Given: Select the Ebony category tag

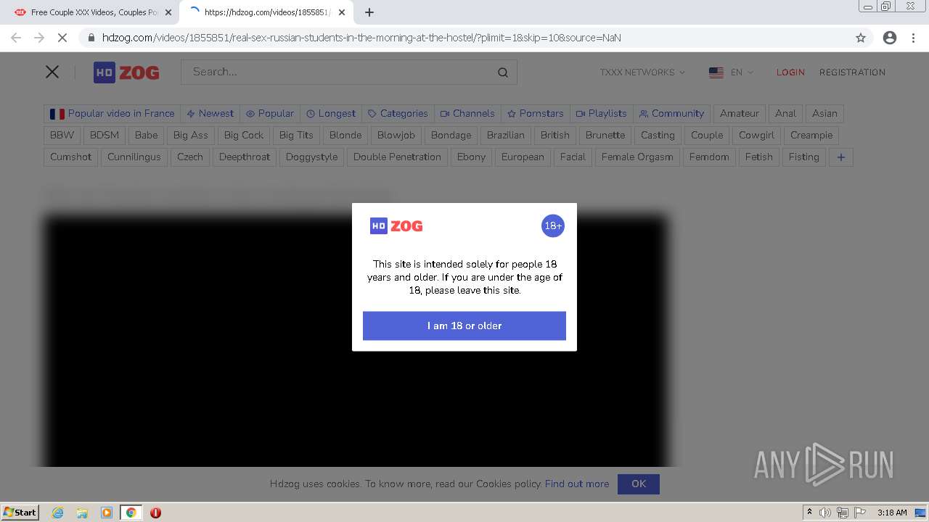Looking at the screenshot, I should pyautogui.click(x=471, y=157).
